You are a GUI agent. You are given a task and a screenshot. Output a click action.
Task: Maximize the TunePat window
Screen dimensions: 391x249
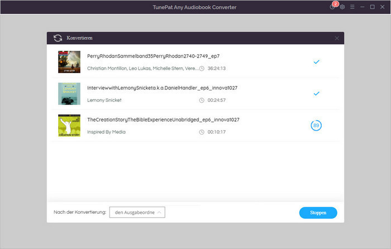(373, 7)
